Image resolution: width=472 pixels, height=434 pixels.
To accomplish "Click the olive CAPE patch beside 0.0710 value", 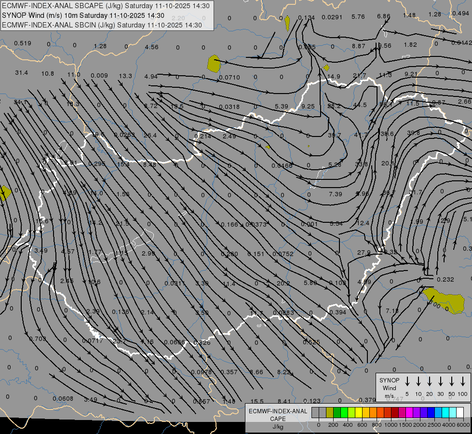I will tap(214, 63).
